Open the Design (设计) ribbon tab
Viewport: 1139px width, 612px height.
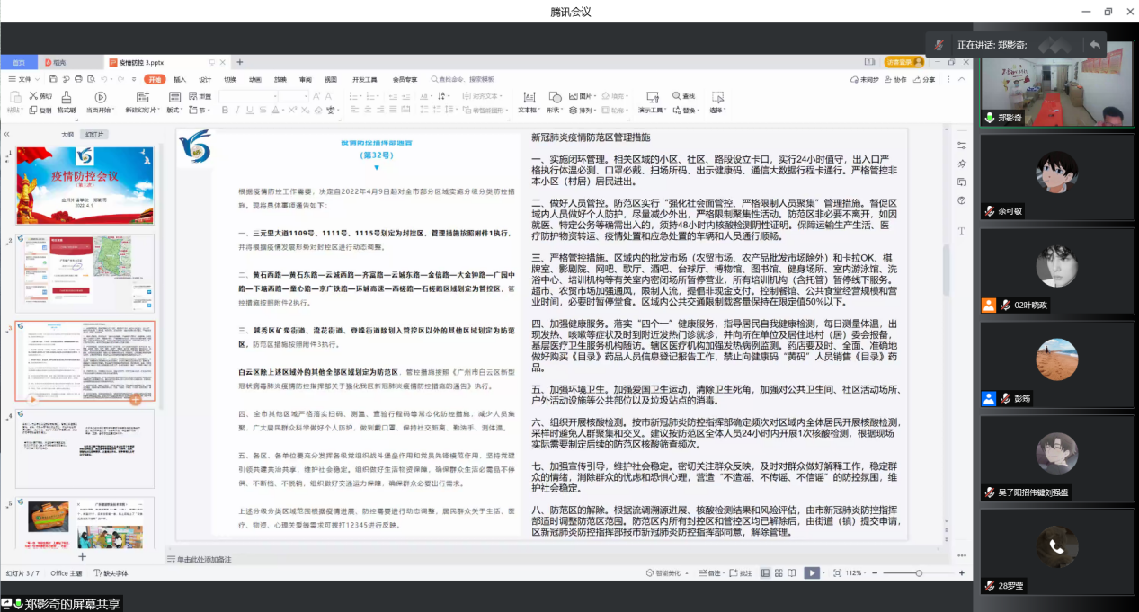coord(205,79)
